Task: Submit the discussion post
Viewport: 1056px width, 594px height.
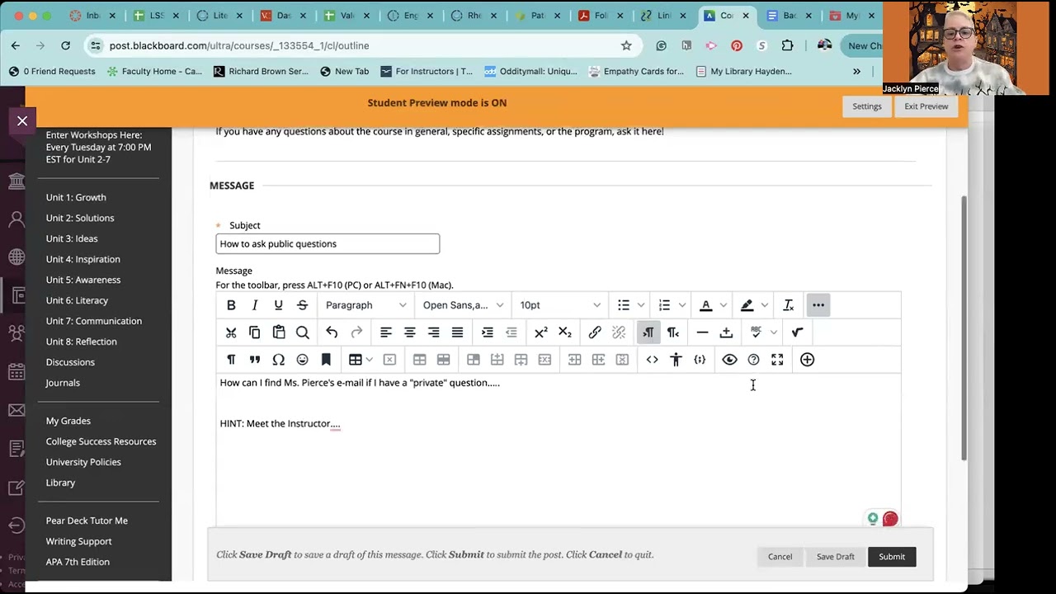Action: point(892,557)
